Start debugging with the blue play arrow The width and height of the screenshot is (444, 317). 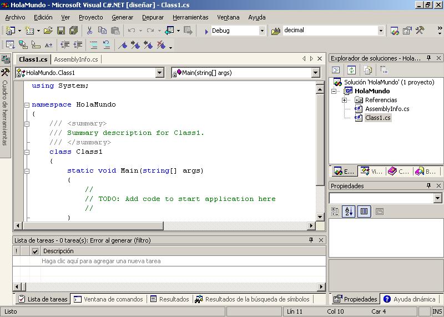(x=206, y=31)
